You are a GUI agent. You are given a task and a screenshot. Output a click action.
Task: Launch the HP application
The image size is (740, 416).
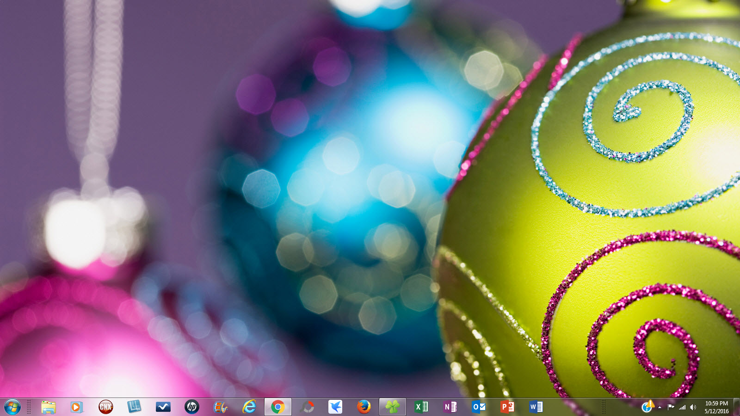pos(191,407)
